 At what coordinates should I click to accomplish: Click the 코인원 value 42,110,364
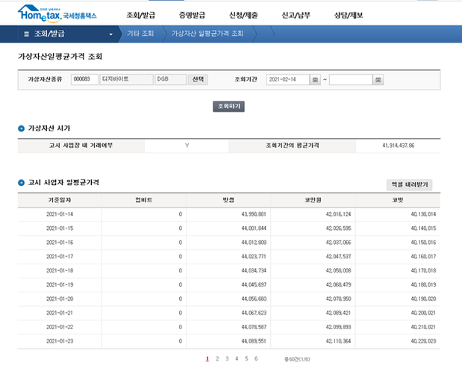338,341
